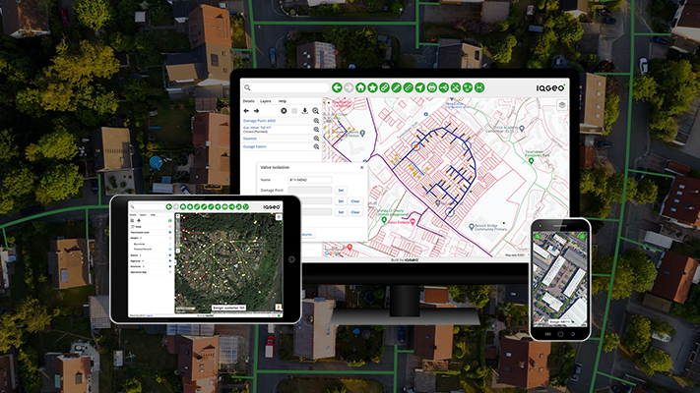Click the Google logo on monitor map
Viewport: 700px width, 393px height.
(x=332, y=253)
